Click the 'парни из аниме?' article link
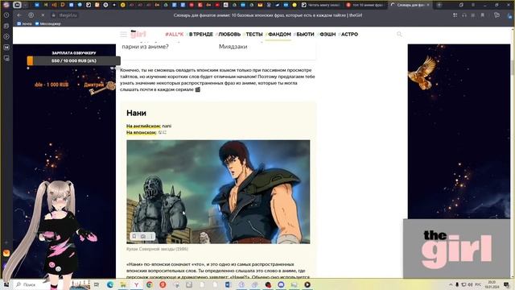 pyautogui.click(x=145, y=47)
